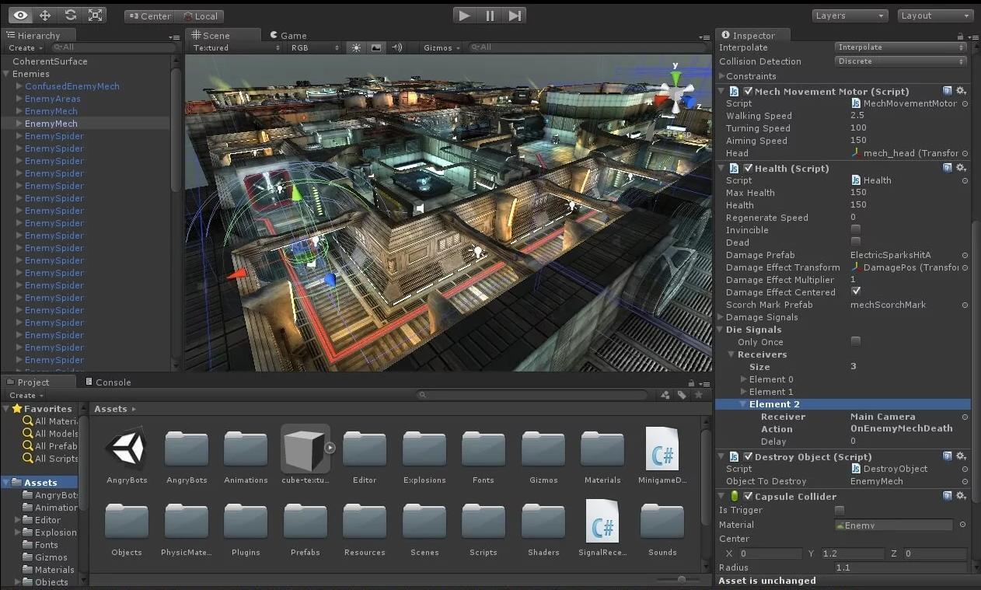
Task: Expand Element 0 receiver
Action: pos(744,379)
